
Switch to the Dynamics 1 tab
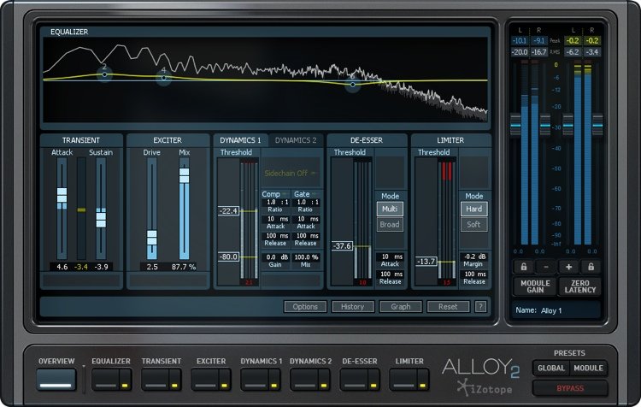pyautogui.click(x=239, y=140)
